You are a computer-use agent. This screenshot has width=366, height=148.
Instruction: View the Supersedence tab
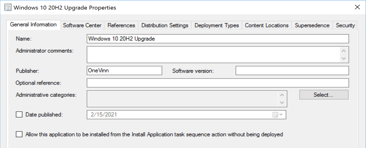pyautogui.click(x=312, y=25)
